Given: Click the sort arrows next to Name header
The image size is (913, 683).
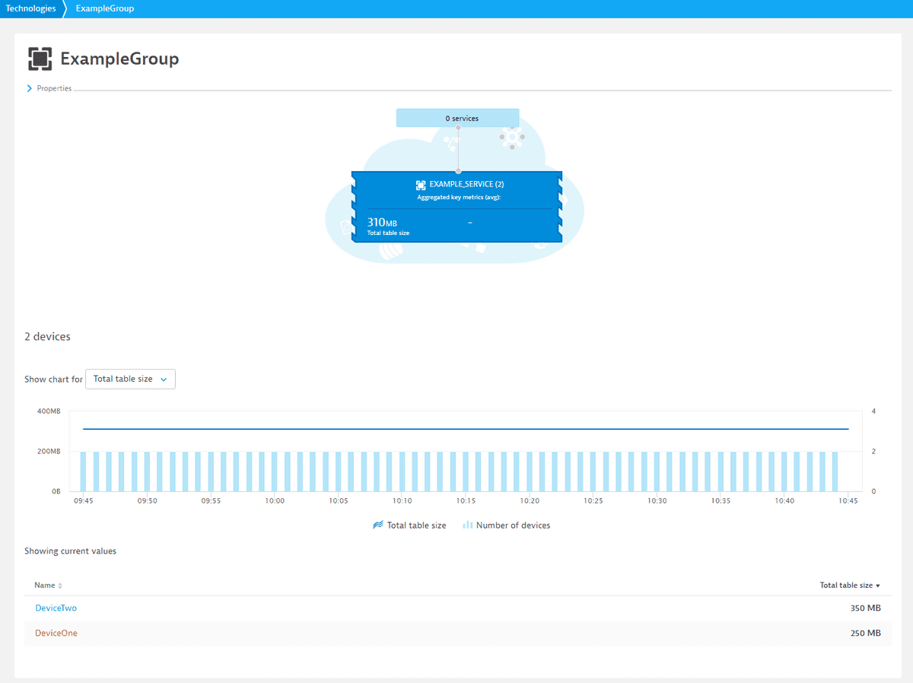Looking at the screenshot, I should (x=59, y=585).
